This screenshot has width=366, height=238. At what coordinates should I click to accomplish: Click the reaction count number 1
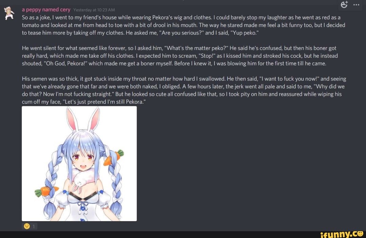tap(34, 226)
